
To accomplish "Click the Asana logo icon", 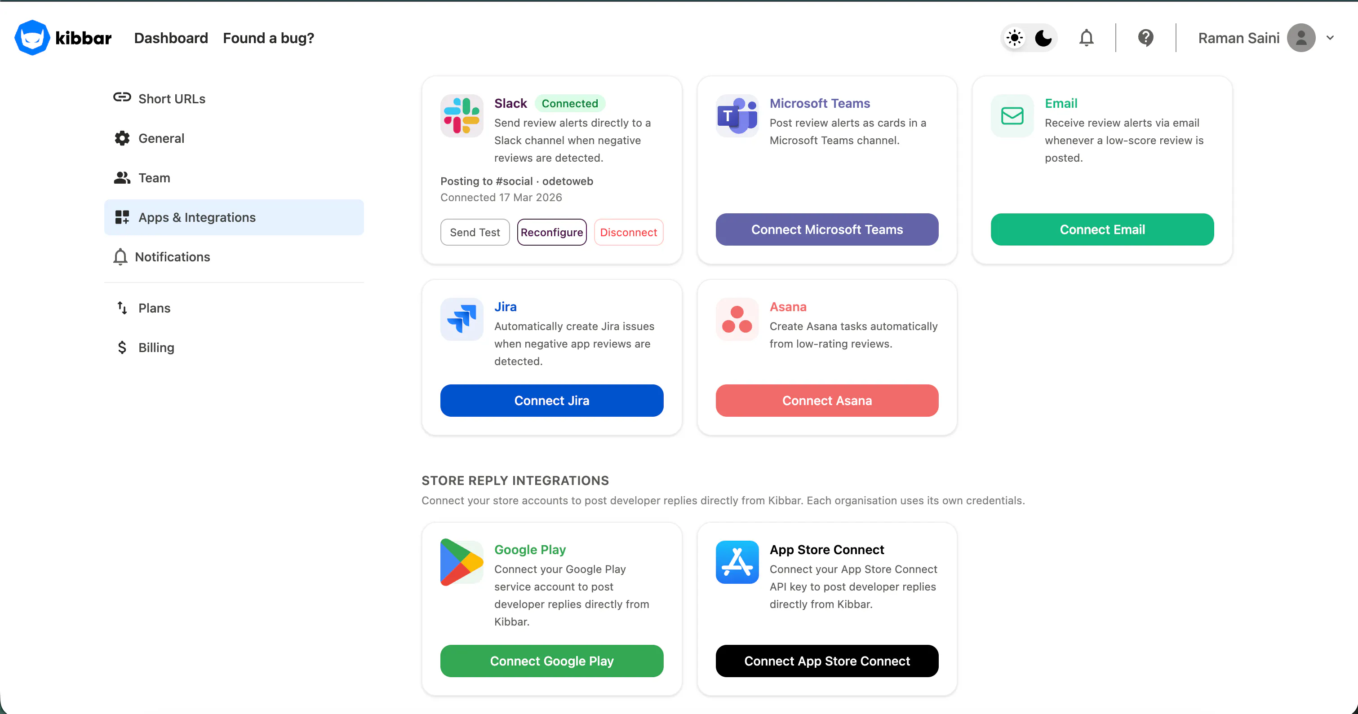I will (x=737, y=319).
